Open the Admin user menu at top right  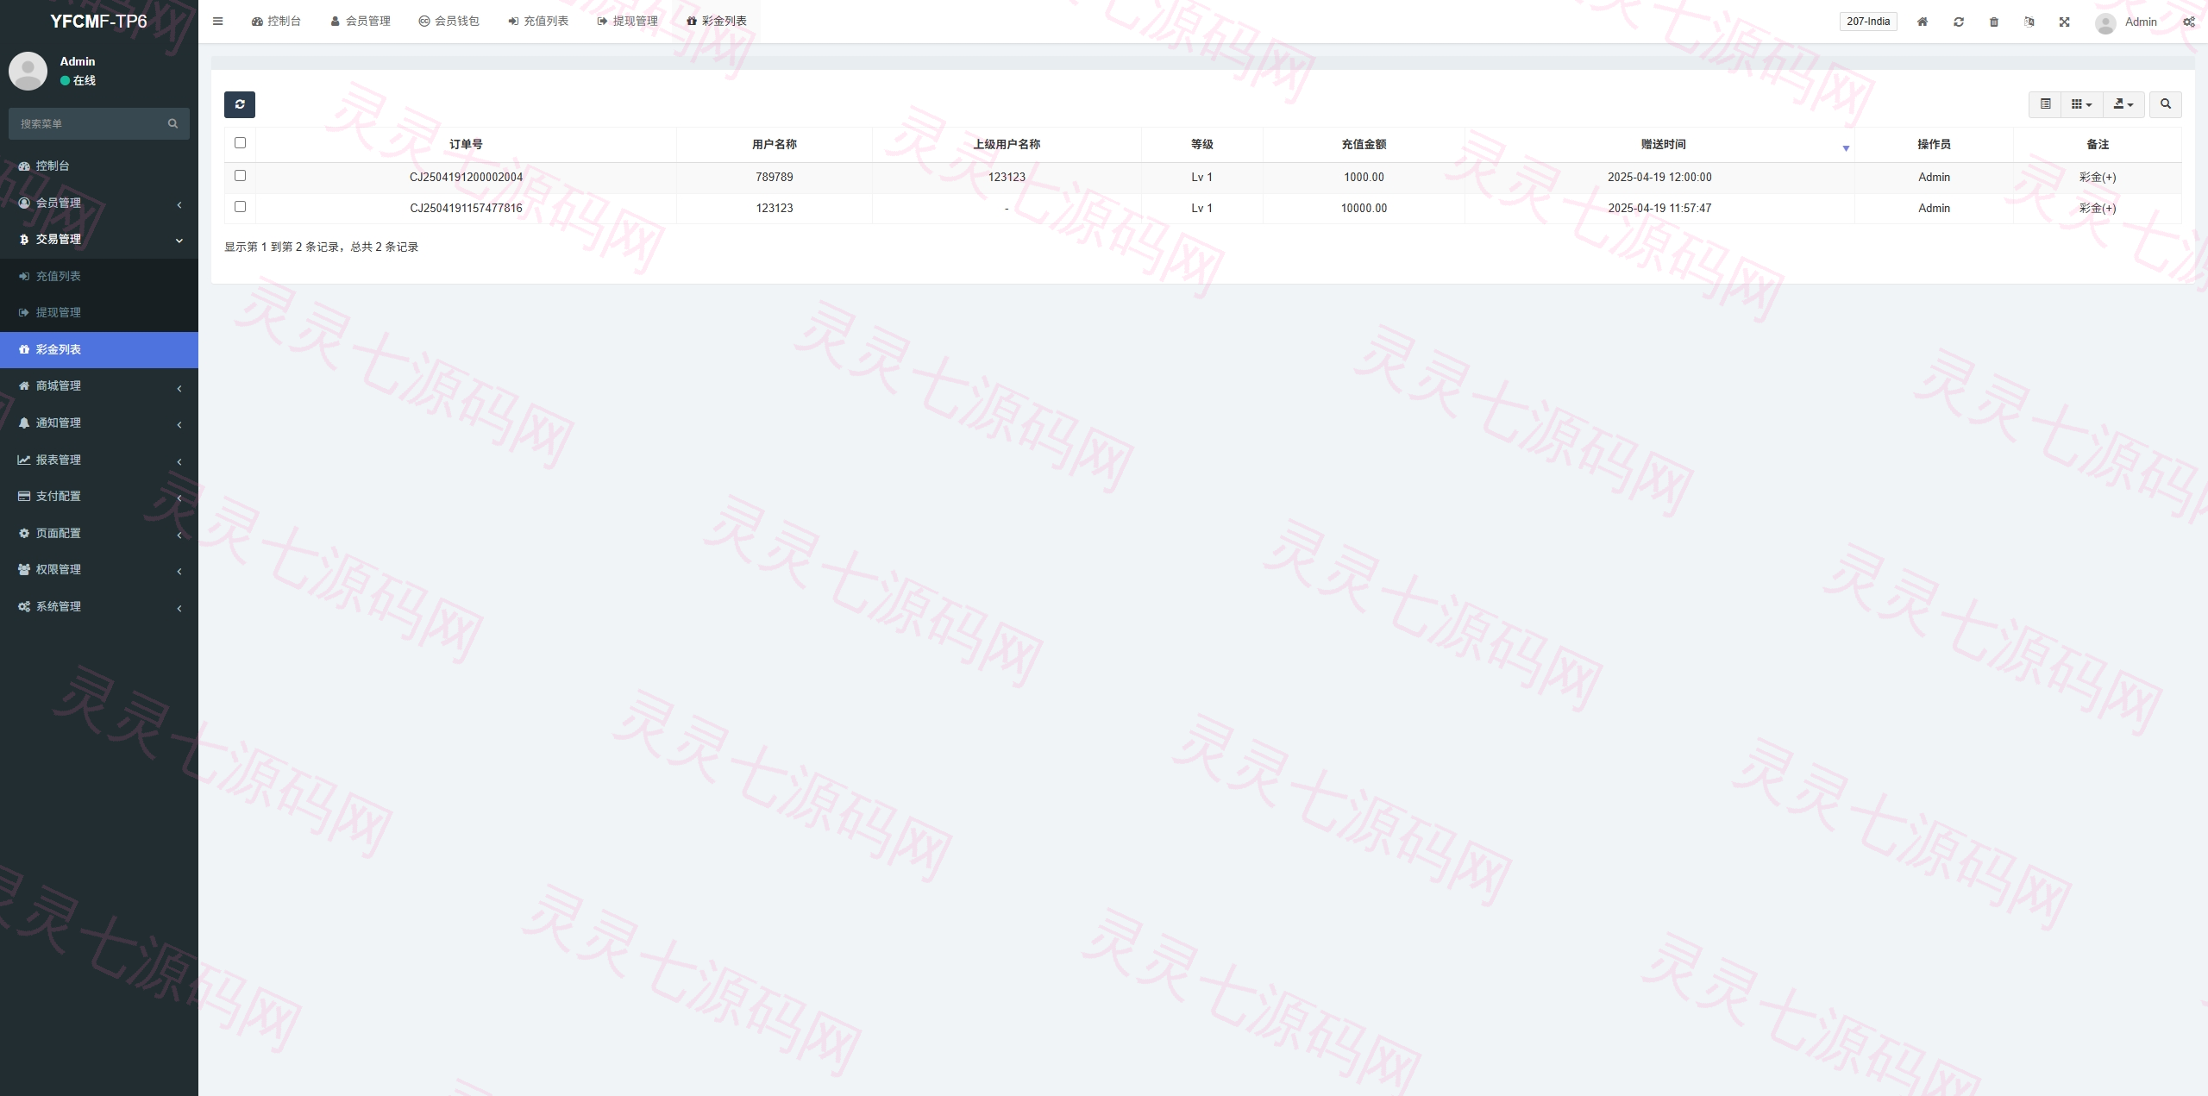tap(2127, 22)
